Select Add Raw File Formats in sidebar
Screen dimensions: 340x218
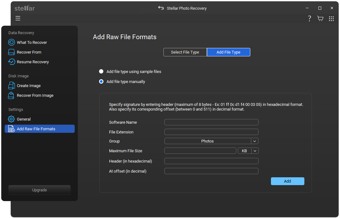(39, 129)
